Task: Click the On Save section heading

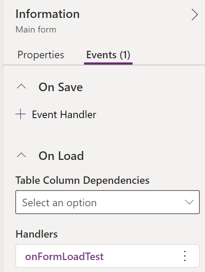Action: click(61, 87)
